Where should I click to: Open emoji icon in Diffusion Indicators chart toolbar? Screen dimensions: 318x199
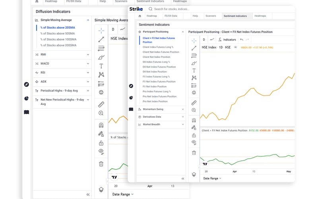101,92
